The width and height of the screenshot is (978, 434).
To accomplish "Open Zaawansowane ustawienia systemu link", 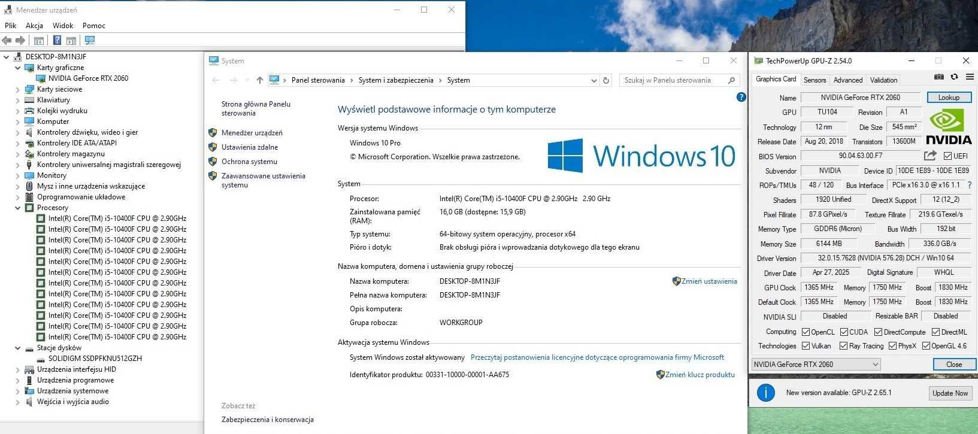I will [264, 180].
